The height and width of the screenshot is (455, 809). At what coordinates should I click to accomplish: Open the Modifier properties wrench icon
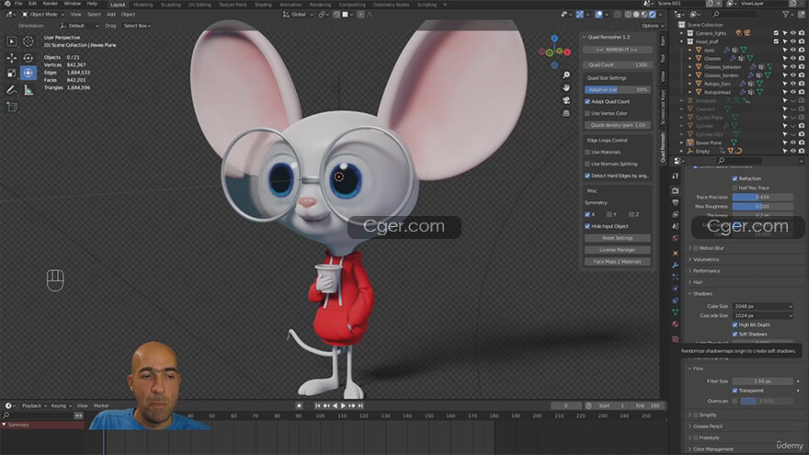676,265
